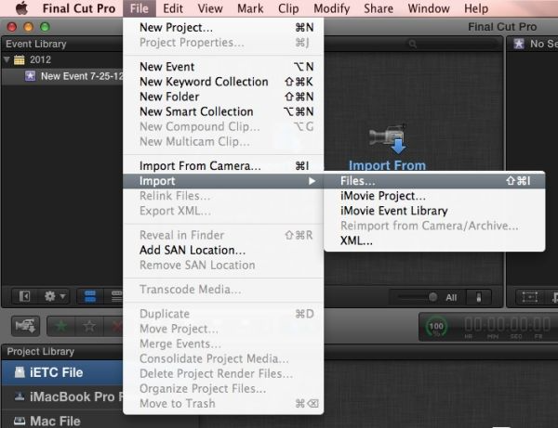558x428 pixels.
Task: Choose Files… in Import submenu
Action: (434, 181)
